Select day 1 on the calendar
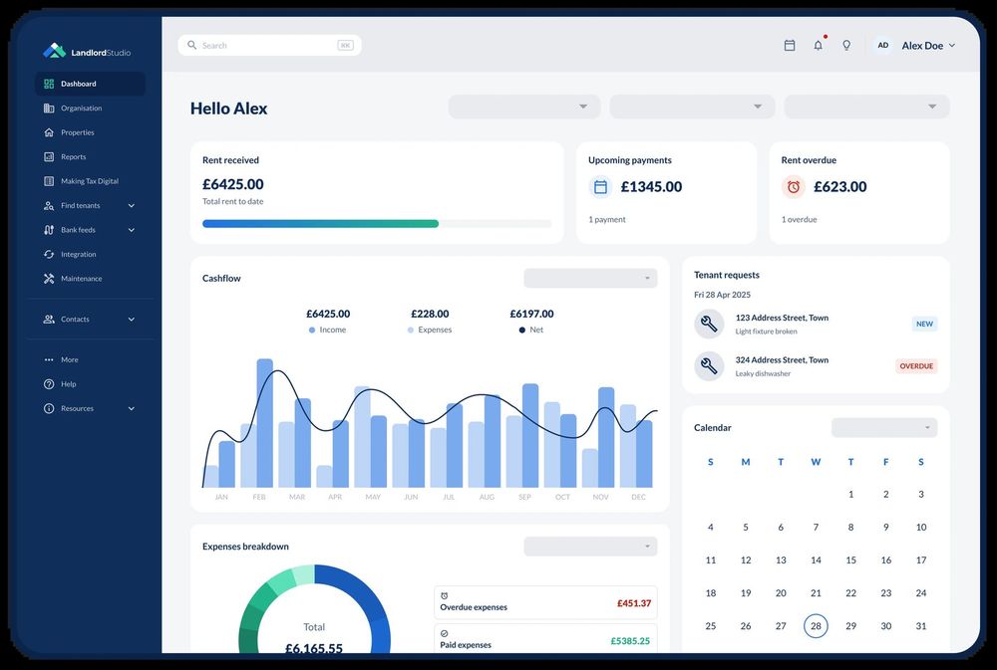Image resolution: width=997 pixels, height=670 pixels. 850,494
